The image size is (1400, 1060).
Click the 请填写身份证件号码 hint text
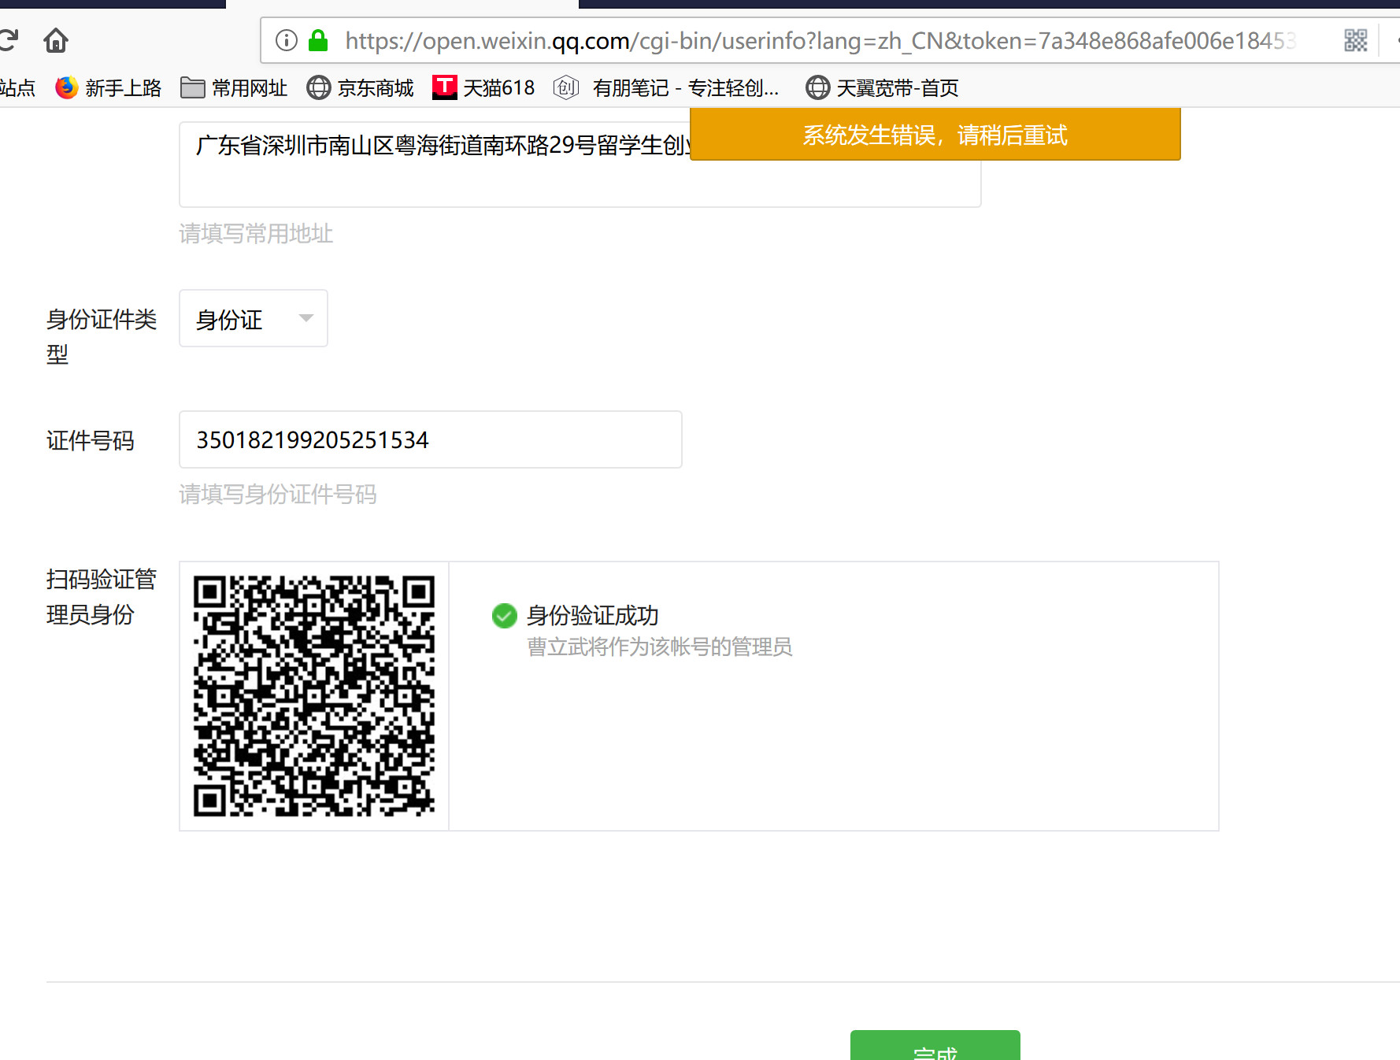[278, 495]
